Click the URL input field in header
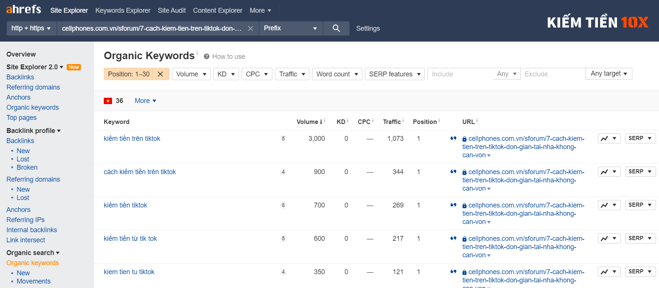The image size is (659, 288). [x=151, y=28]
